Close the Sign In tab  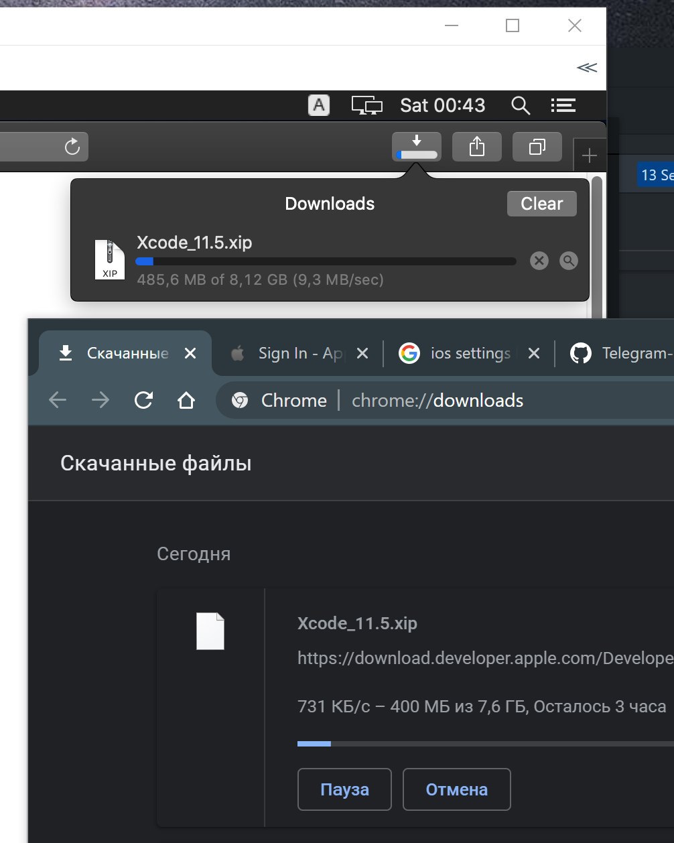coord(362,353)
